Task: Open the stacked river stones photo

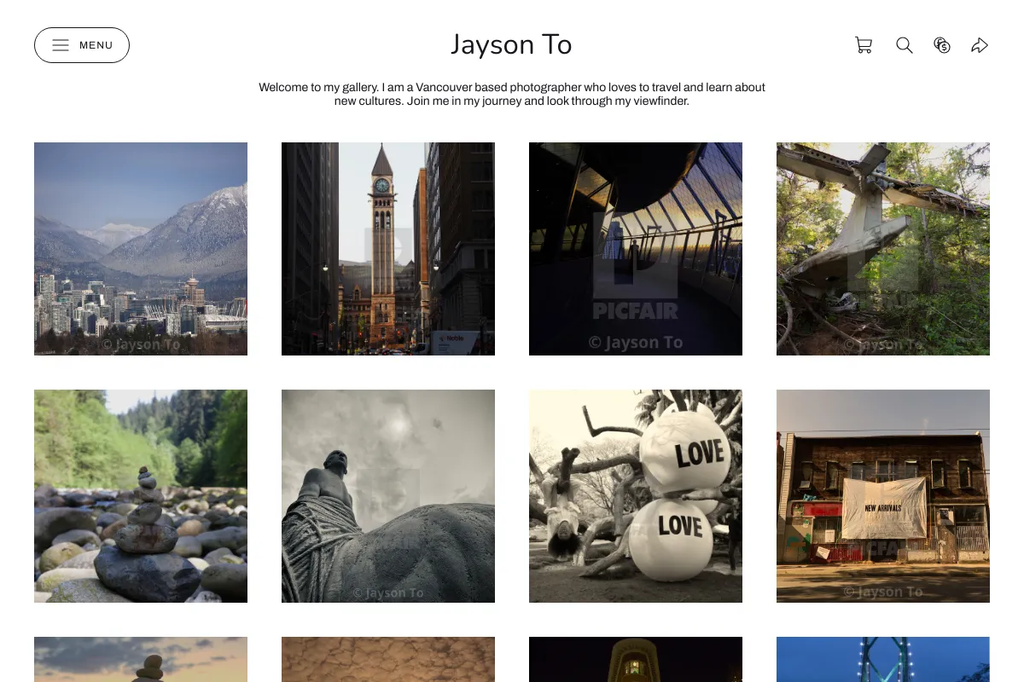Action: pos(141,496)
